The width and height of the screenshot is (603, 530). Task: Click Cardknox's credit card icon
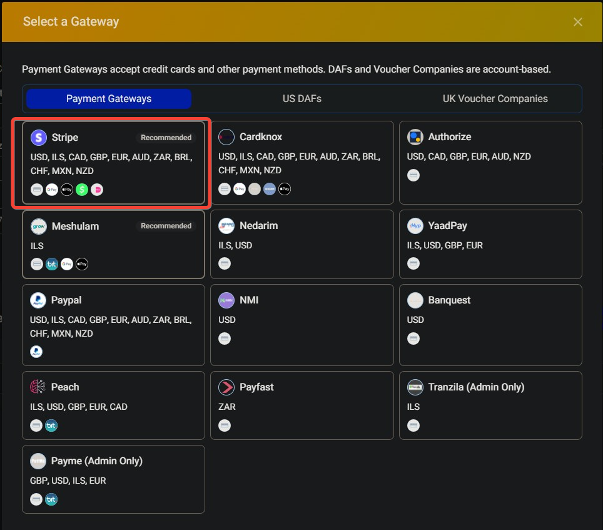point(225,189)
